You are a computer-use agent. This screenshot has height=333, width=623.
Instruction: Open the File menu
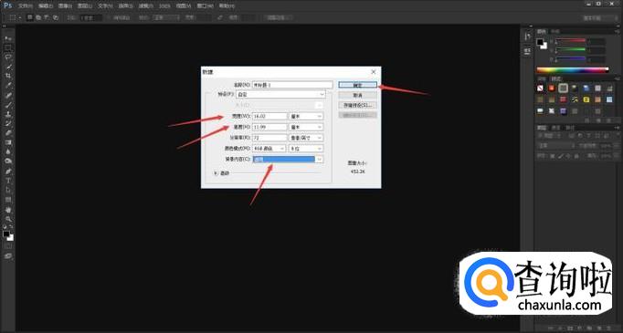[x=25, y=6]
